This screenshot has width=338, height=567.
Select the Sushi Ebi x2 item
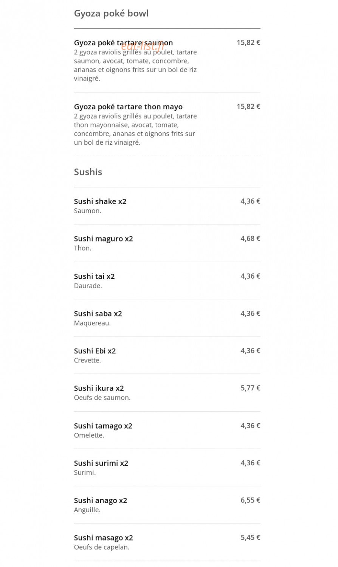point(167,355)
